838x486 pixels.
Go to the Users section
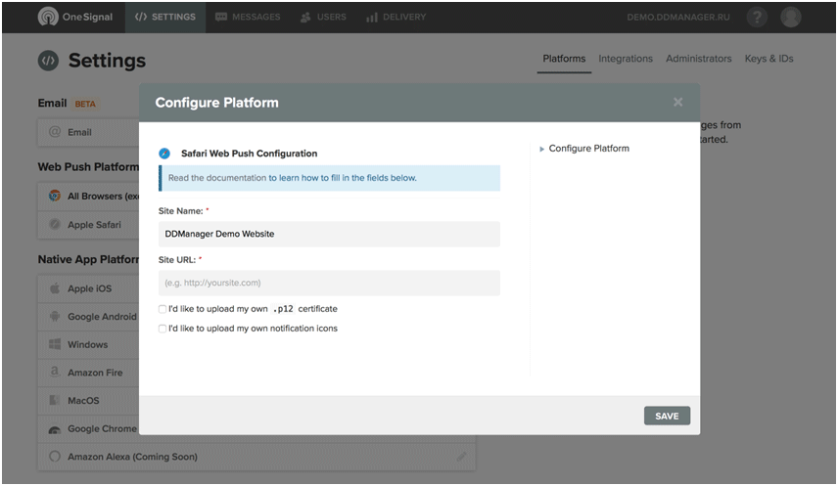323,17
